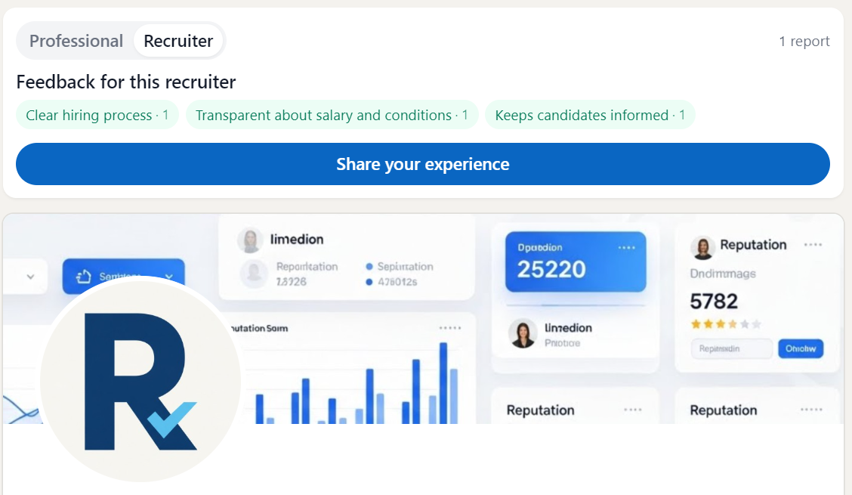The width and height of the screenshot is (852, 495).
Task: Select the Clear hiring process feedback tag
Action: [97, 115]
